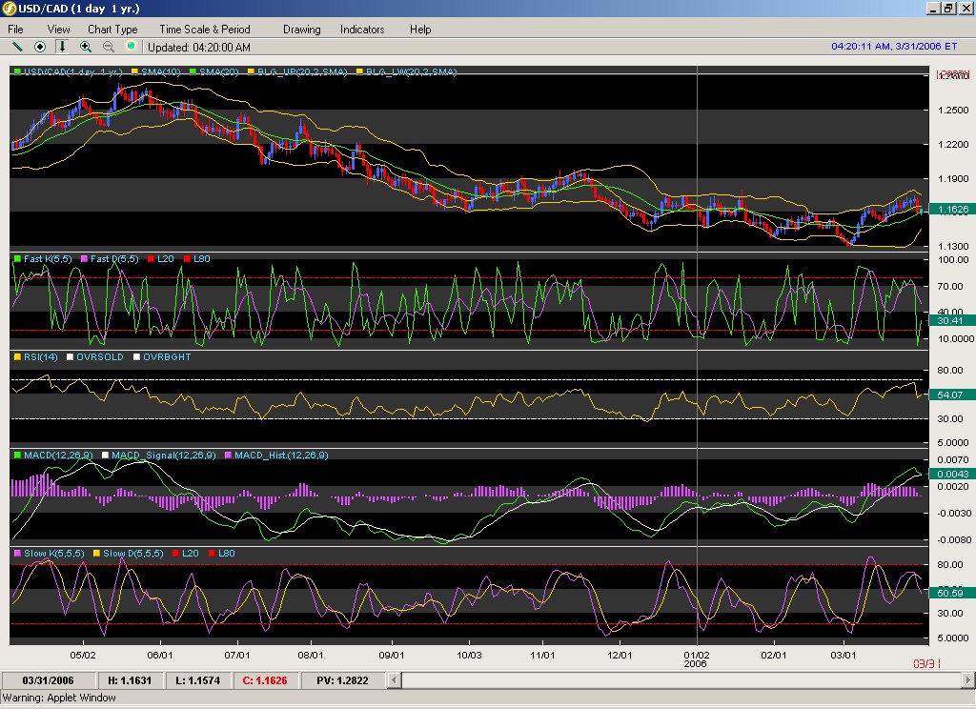Open the Indicators menu

tap(362, 30)
